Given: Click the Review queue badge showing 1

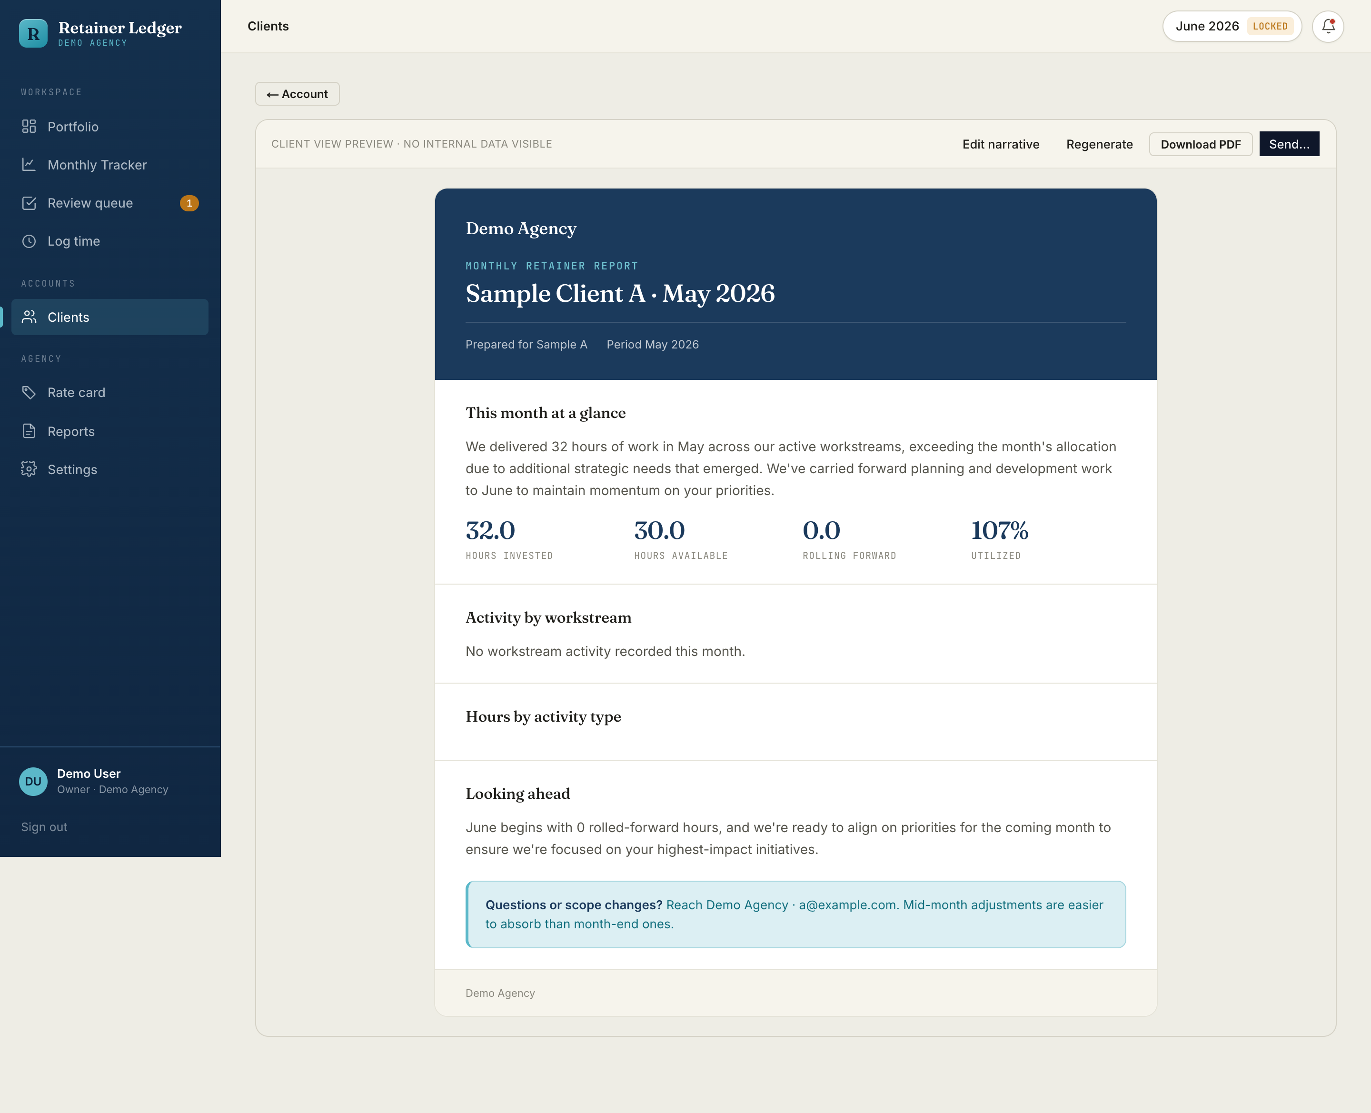Looking at the screenshot, I should [189, 203].
